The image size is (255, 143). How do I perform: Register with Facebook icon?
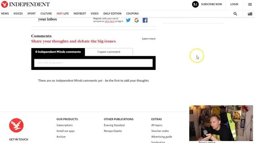pyautogui.click(x=145, y=20)
